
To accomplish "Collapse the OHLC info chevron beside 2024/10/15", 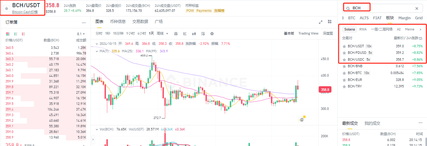I will 97,44.
